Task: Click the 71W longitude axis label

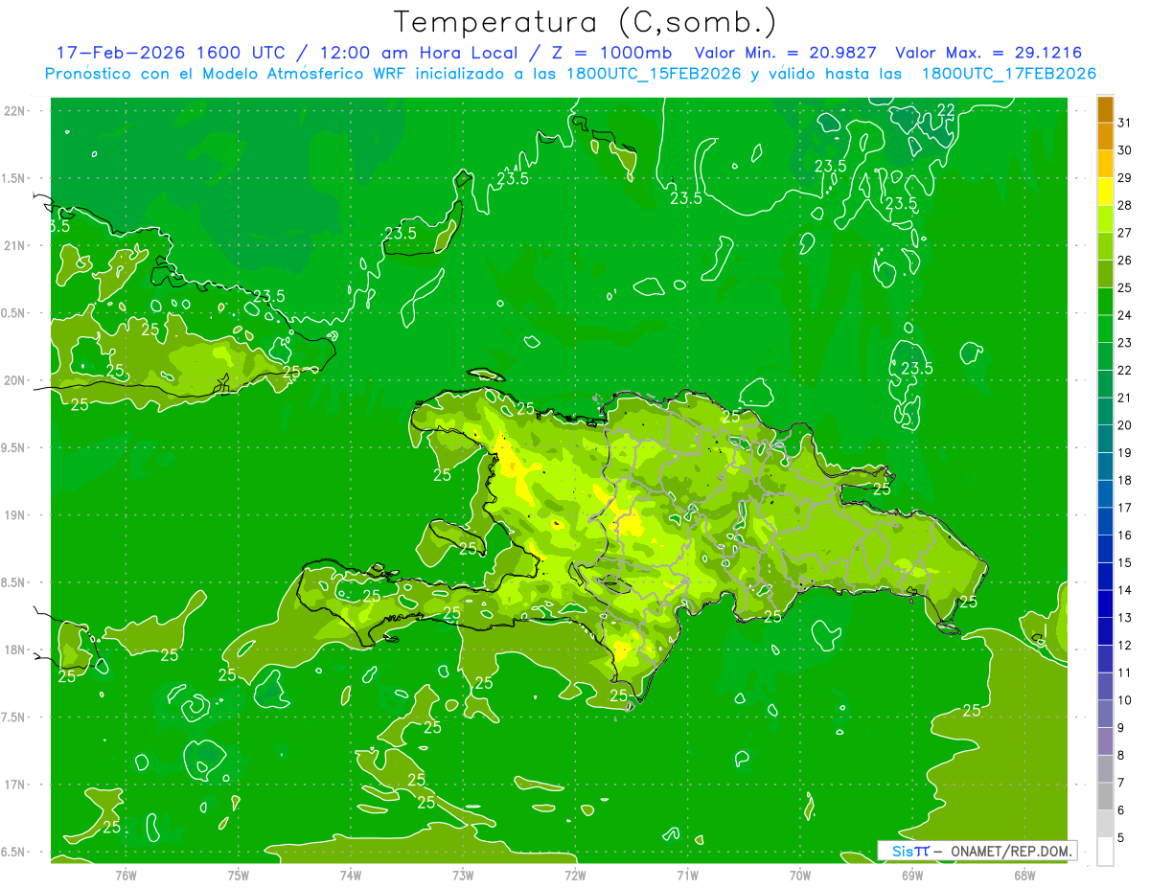Action: click(687, 875)
